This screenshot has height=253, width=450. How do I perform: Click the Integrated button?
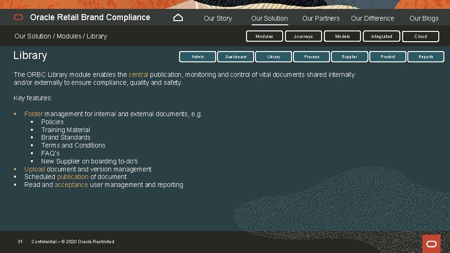tap(382, 37)
